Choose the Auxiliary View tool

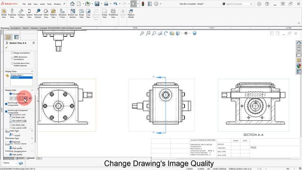pyautogui.click(x=21, y=14)
